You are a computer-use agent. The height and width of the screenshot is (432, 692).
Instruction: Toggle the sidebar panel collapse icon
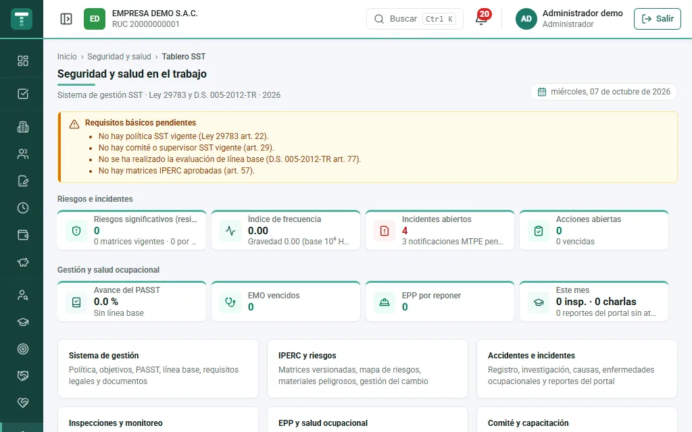click(x=66, y=19)
